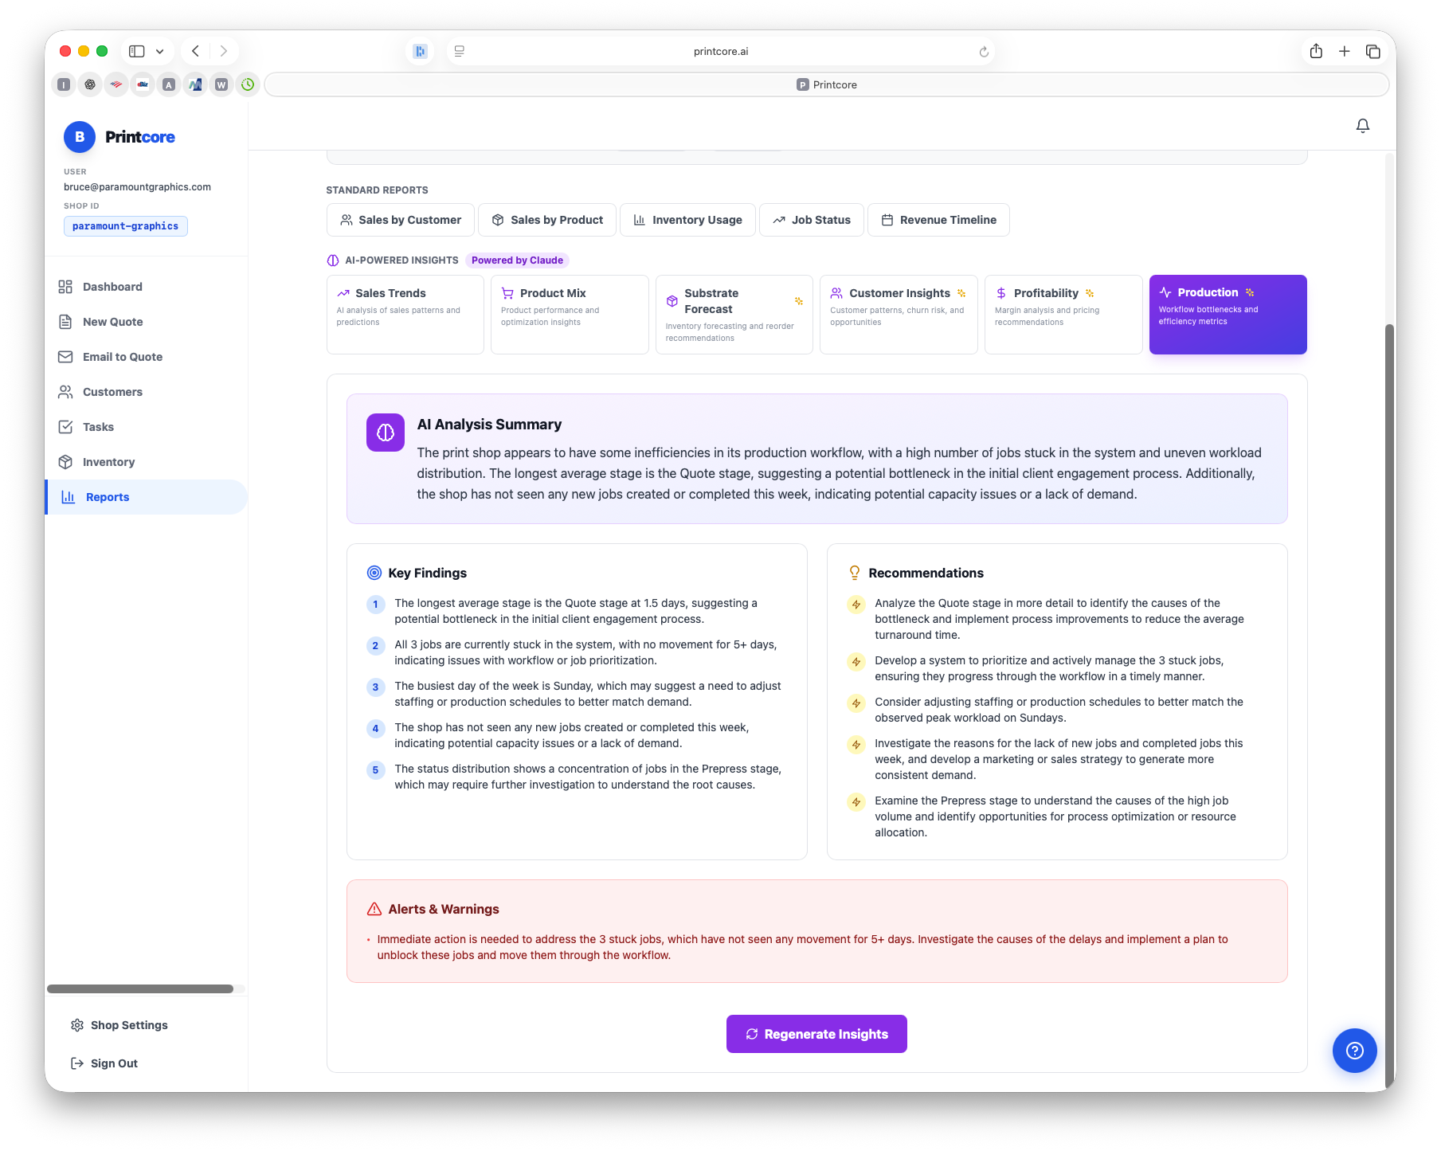Open the help question mark button
The width and height of the screenshot is (1441, 1151).
coord(1353,1051)
